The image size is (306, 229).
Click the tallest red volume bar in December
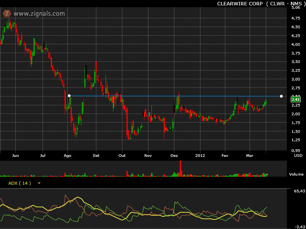pos(181,169)
